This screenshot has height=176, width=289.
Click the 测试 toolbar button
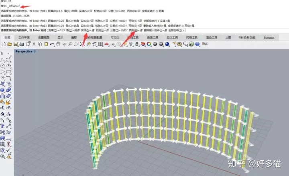coord(205,44)
